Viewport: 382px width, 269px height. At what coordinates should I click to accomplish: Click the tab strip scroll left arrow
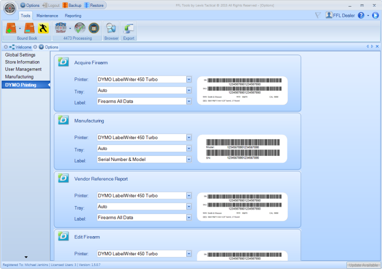click(x=367, y=47)
